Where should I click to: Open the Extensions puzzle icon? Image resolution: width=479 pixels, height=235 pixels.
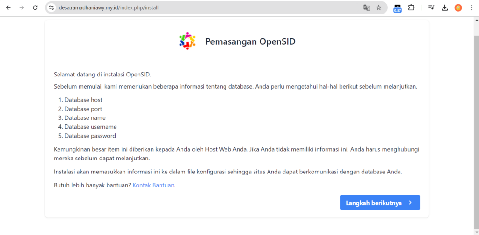click(412, 7)
